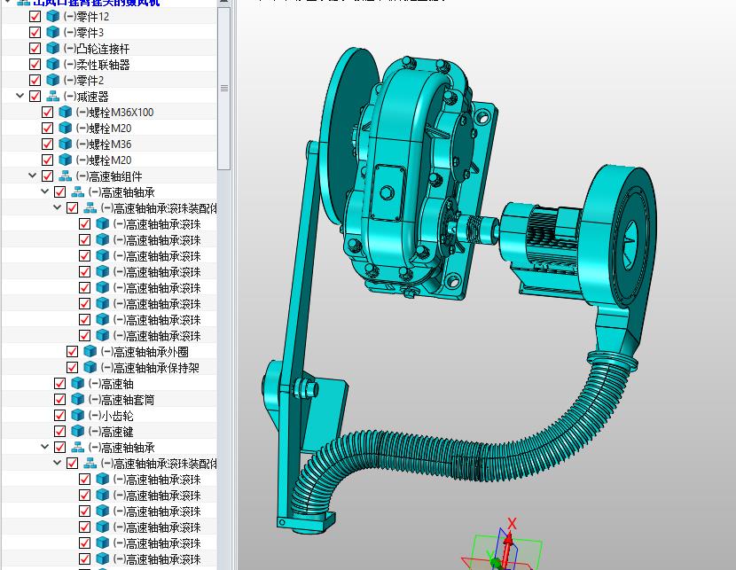Image resolution: width=736 pixels, height=570 pixels.
Task: Uncheck the 零件2 checkbox
Action: tap(35, 80)
